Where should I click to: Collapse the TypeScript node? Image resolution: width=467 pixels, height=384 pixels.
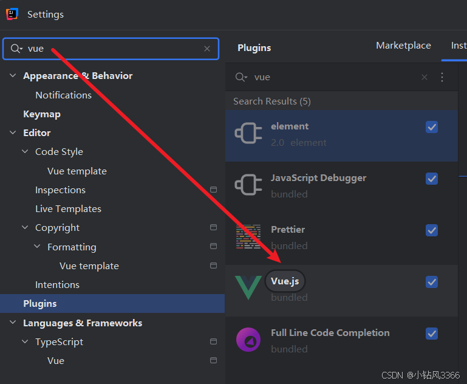[25, 341]
